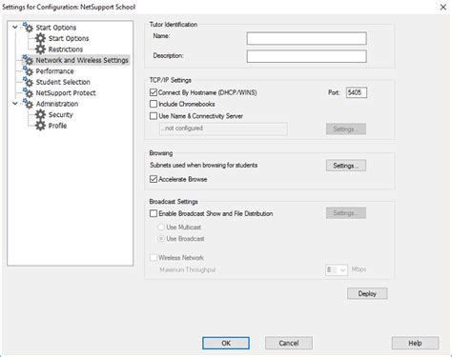Enable Broadcast Show and File Distribution
This screenshot has width=452, height=357.
pos(154,213)
